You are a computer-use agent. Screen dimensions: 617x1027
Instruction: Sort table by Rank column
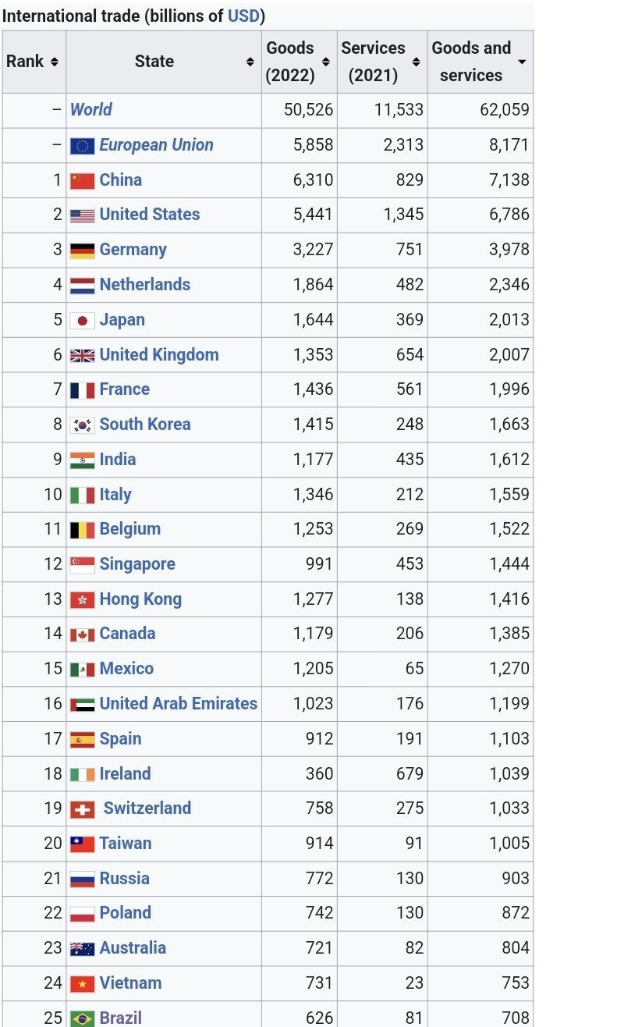coord(54,62)
